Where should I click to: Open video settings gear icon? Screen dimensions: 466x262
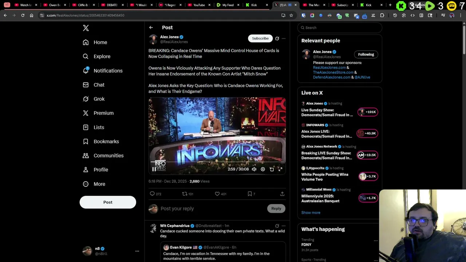point(263,169)
